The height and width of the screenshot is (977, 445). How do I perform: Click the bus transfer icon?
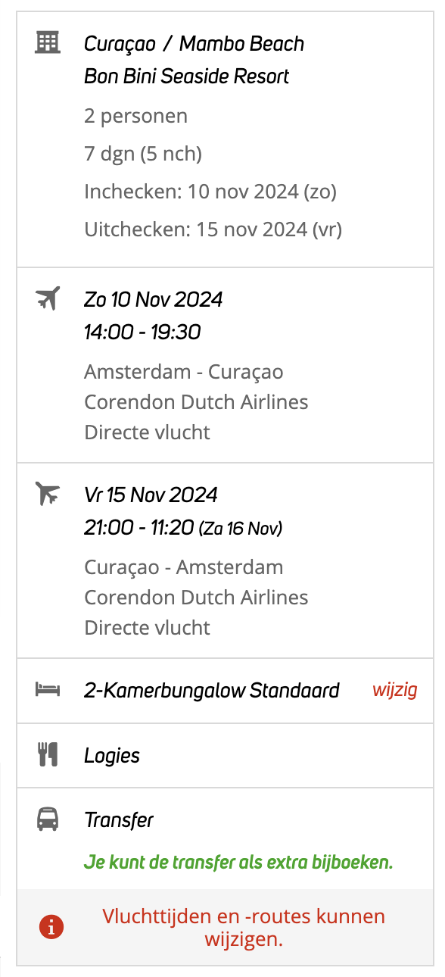[48, 819]
